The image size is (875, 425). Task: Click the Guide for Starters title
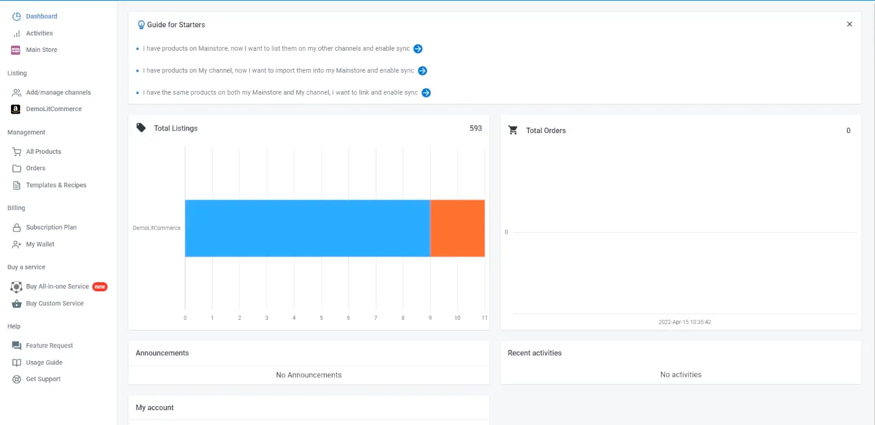coord(176,25)
